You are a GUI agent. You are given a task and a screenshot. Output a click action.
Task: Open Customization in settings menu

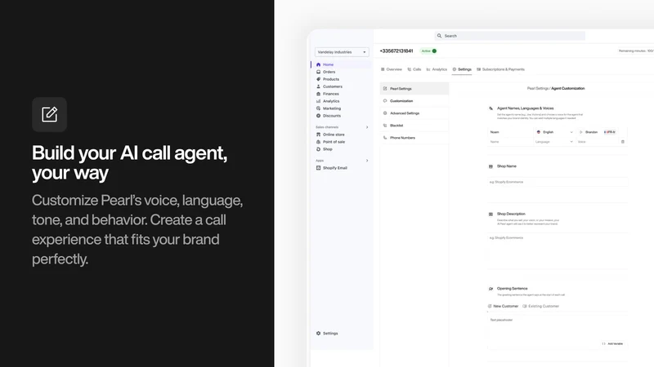point(414,100)
